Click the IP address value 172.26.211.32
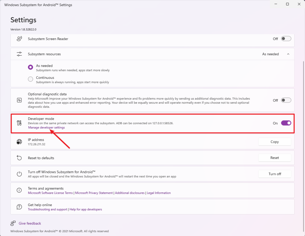This screenshot has width=305, height=236. click(x=36, y=144)
